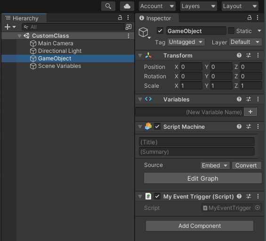Open the Source Embed dropdown
The height and width of the screenshot is (241, 266).
[x=215, y=166]
